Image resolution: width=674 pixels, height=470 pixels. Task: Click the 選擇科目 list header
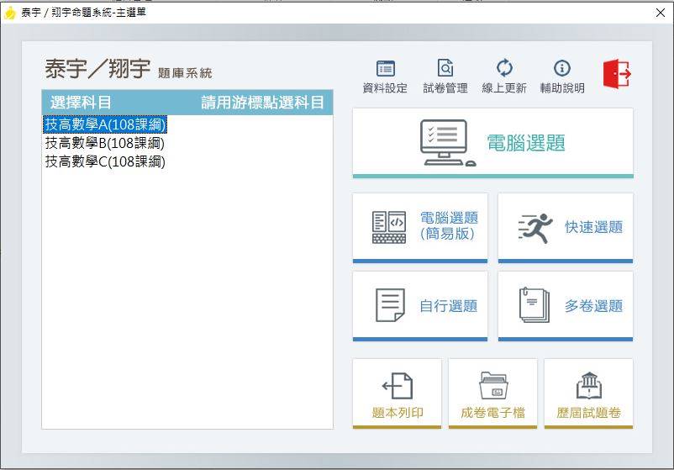(x=81, y=103)
